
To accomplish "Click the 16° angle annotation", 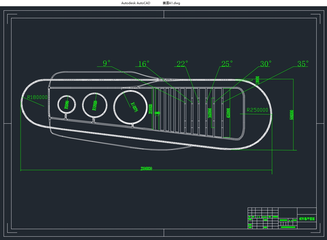I will 144,64.
